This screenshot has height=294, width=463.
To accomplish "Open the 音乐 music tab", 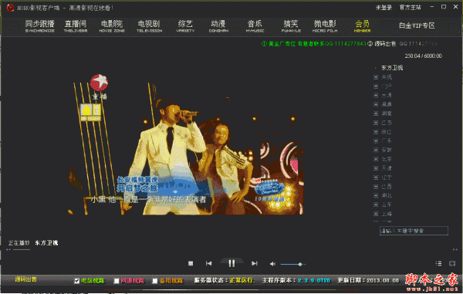I will click(x=255, y=26).
